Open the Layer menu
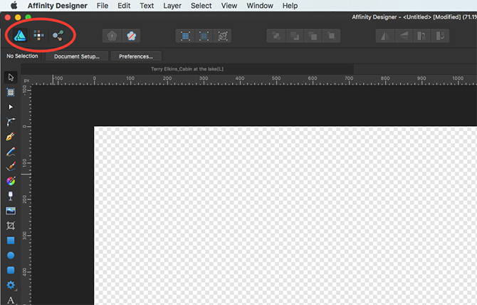Viewport: 477px width, 305px height. coord(172,6)
